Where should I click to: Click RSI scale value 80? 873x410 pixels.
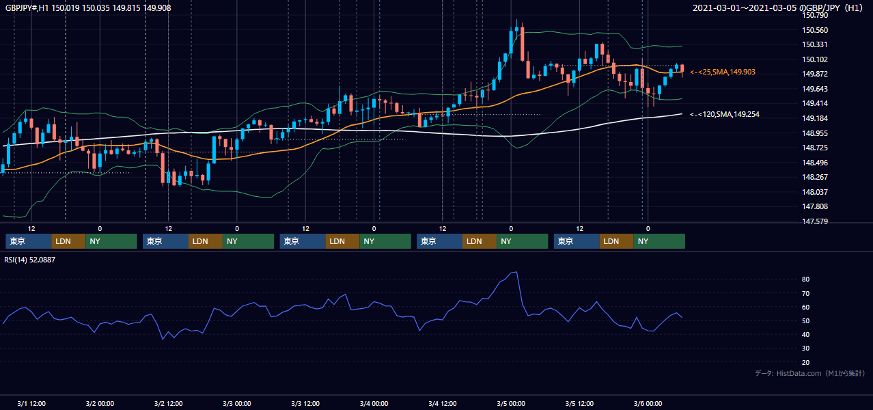coord(805,279)
